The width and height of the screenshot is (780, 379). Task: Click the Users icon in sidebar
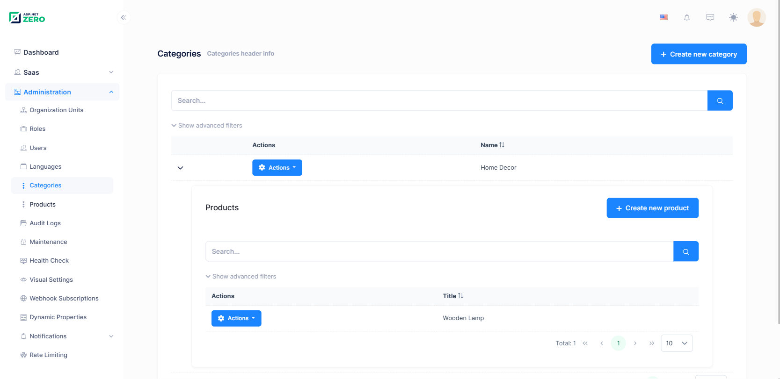[x=23, y=148]
